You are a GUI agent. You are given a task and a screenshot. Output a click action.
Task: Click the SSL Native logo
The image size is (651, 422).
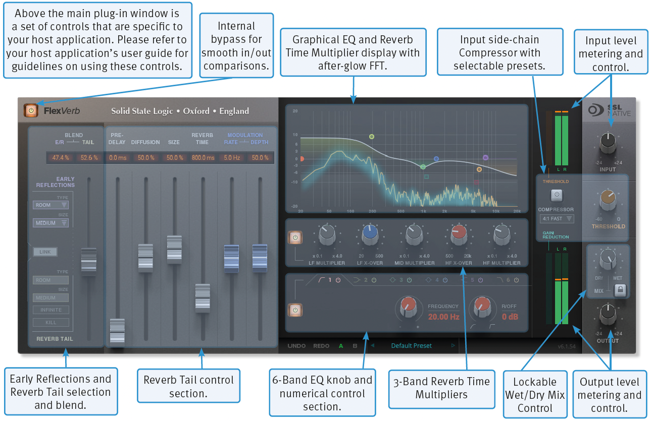pos(609,110)
